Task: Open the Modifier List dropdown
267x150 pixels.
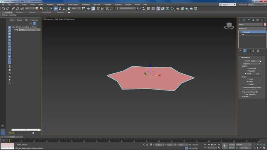Action: coord(252,29)
